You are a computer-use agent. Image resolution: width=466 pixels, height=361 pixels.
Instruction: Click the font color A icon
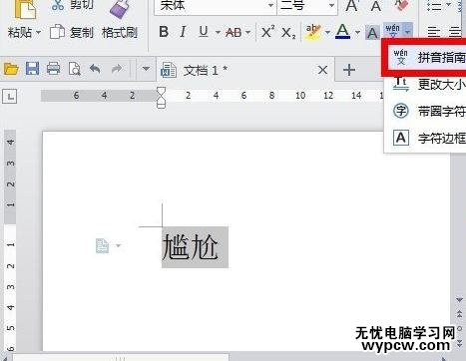click(343, 32)
